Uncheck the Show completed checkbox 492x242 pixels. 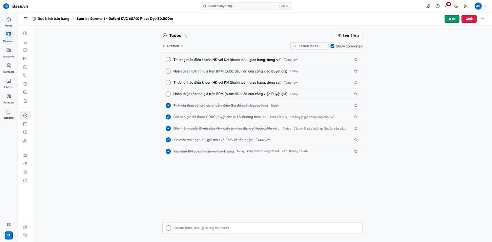pyautogui.click(x=332, y=46)
